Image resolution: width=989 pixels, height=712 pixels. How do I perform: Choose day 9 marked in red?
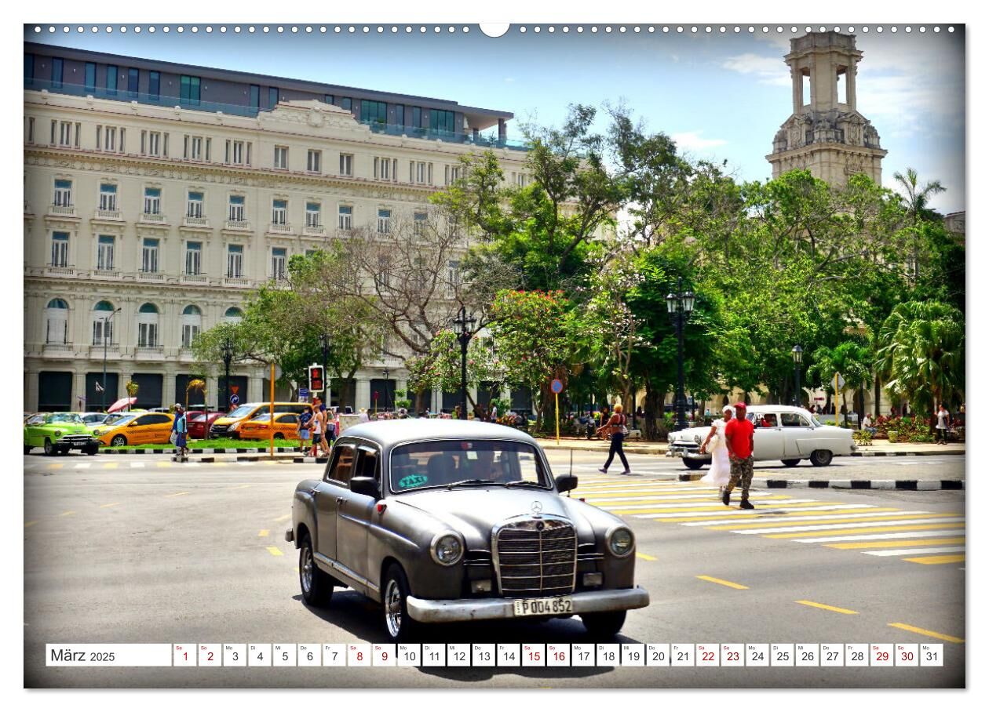[383, 656]
